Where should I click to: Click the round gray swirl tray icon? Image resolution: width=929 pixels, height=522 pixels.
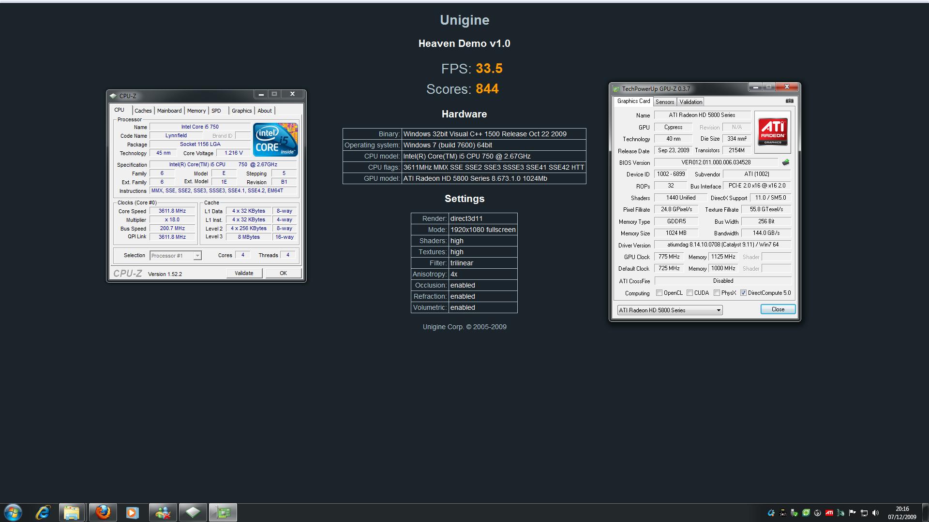[x=817, y=513]
